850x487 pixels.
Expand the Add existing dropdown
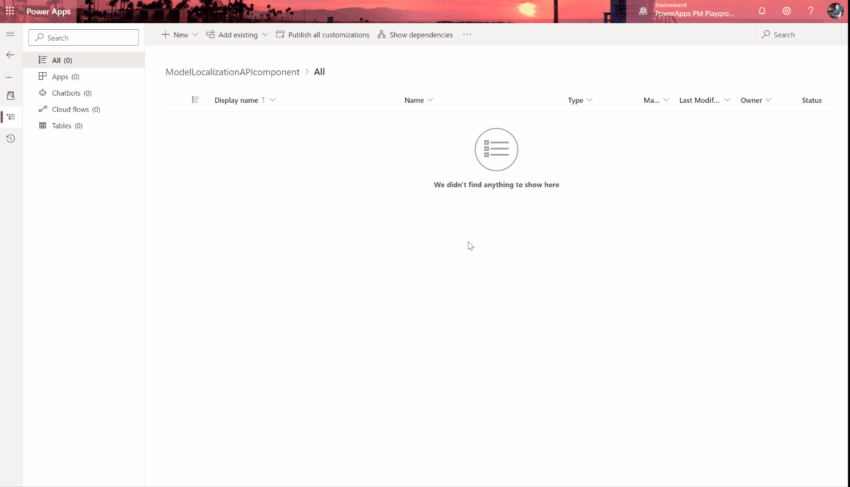point(265,34)
